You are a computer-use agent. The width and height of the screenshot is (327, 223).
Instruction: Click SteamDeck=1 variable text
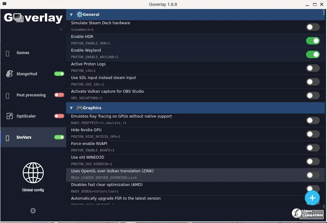pyautogui.click(x=82, y=30)
